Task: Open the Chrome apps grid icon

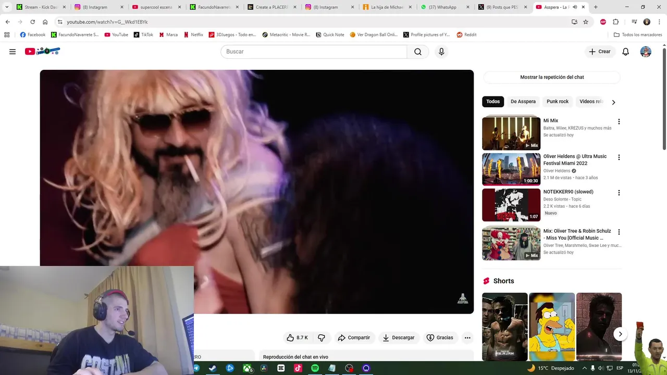Action: coord(7,35)
